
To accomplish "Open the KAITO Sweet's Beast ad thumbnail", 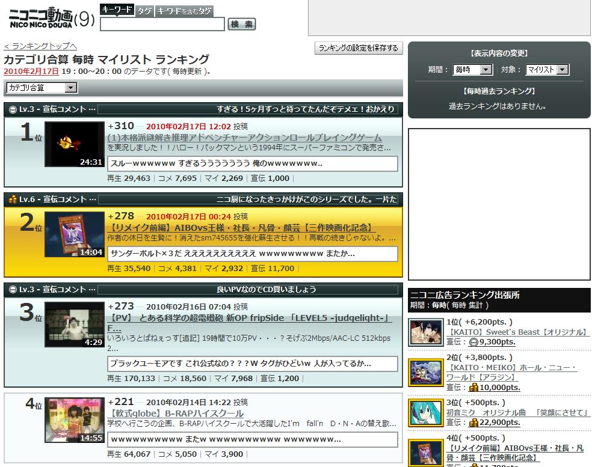I will point(426,332).
